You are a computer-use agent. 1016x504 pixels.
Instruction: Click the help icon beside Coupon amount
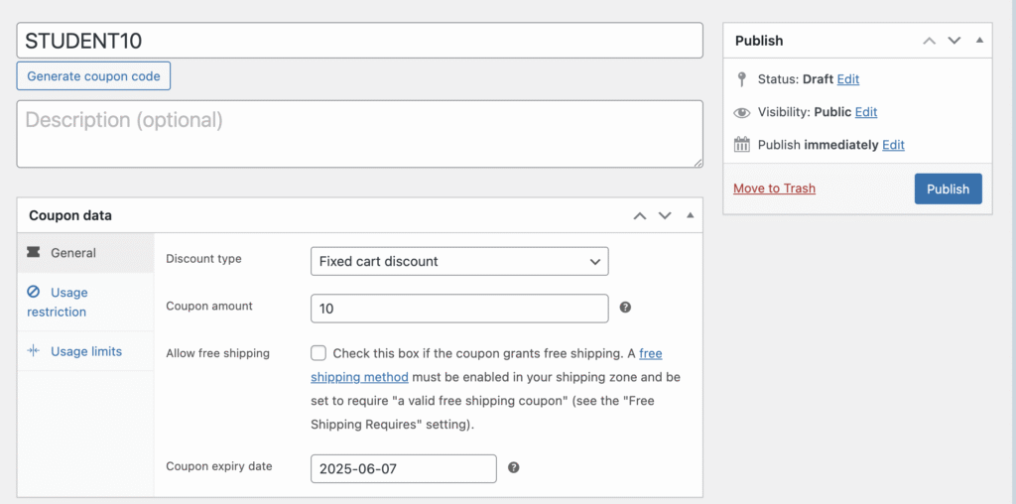point(625,308)
